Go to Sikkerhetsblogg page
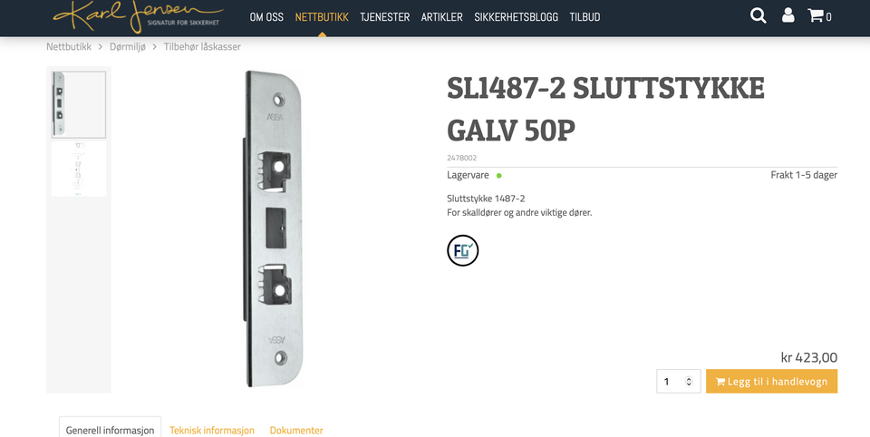 pos(516,16)
